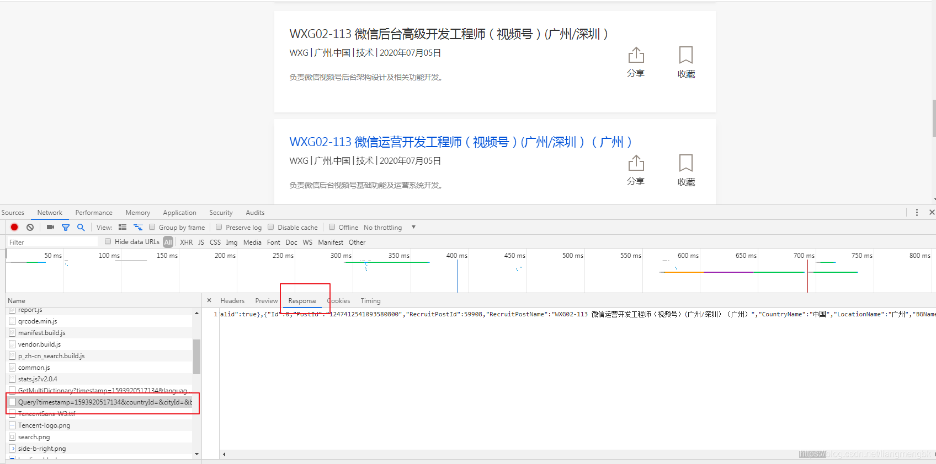Filter requests by Img type
The width and height of the screenshot is (936, 464).
(x=232, y=242)
